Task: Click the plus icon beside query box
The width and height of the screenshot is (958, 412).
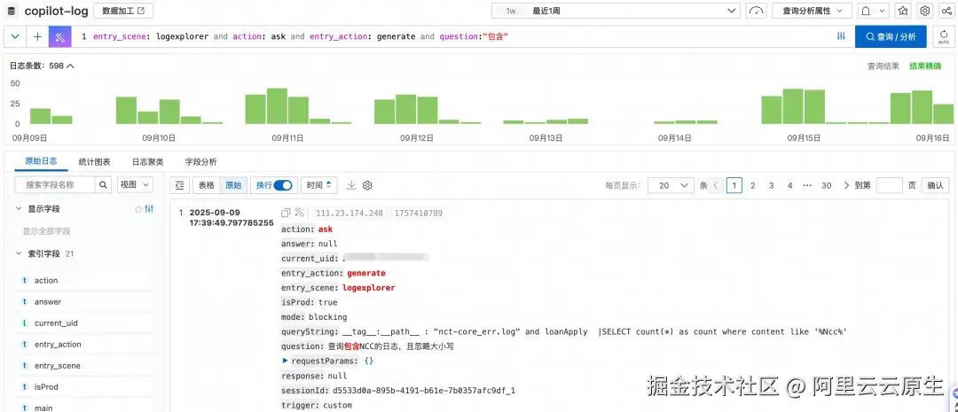Action: (37, 36)
